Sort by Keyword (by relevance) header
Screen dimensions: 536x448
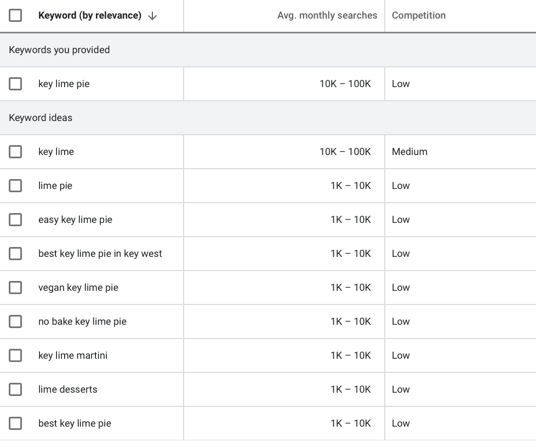pos(89,15)
